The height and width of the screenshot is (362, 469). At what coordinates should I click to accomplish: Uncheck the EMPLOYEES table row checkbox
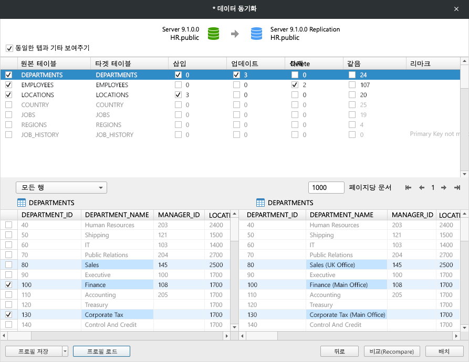(8, 85)
